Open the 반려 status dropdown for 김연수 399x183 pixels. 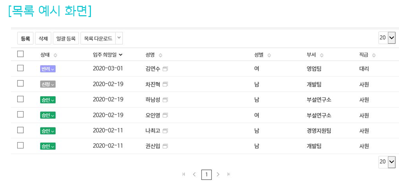[48, 69]
